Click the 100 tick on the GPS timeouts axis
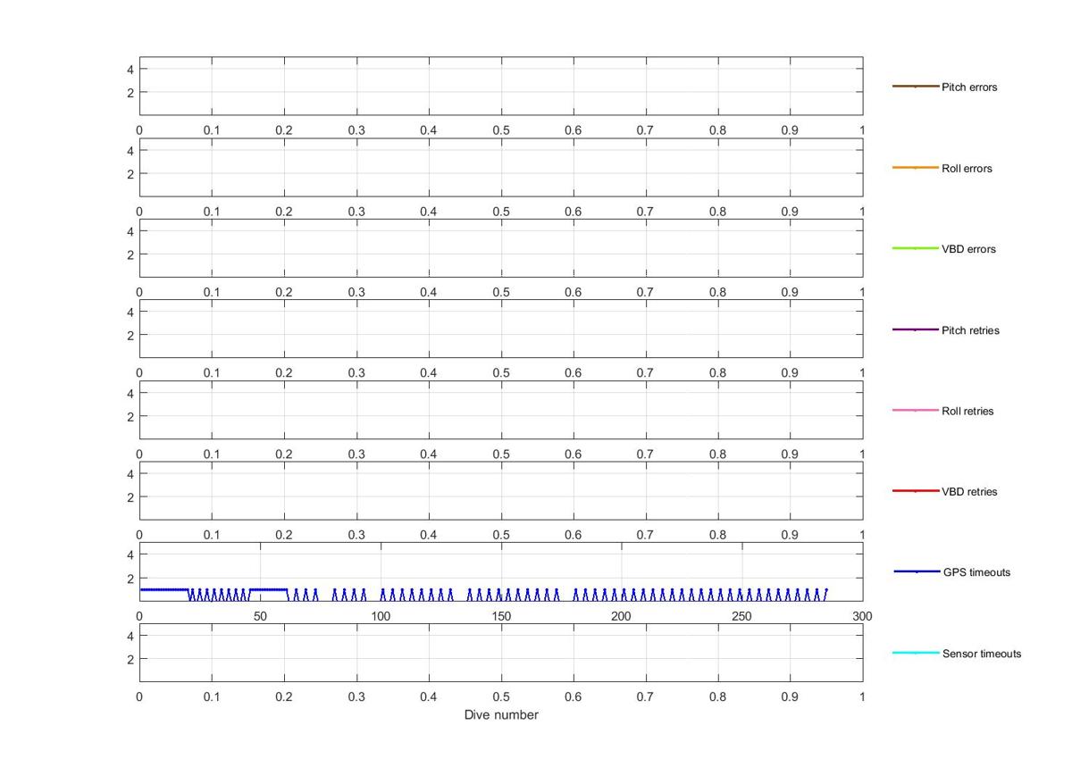The width and height of the screenshot is (1072, 767). click(x=381, y=616)
